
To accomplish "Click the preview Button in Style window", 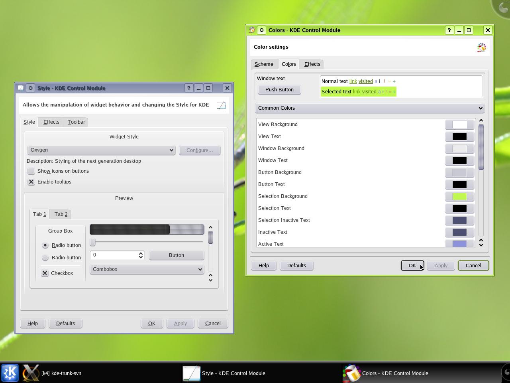I will (177, 255).
